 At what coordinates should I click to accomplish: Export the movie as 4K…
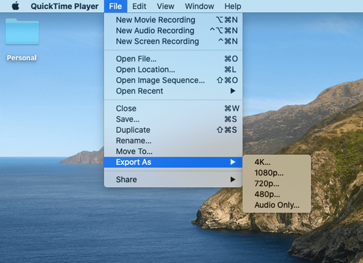click(x=277, y=162)
